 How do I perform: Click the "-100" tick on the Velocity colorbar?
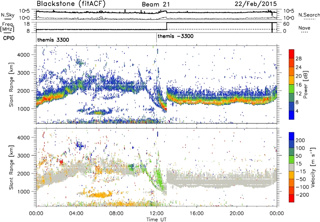point(302,187)
